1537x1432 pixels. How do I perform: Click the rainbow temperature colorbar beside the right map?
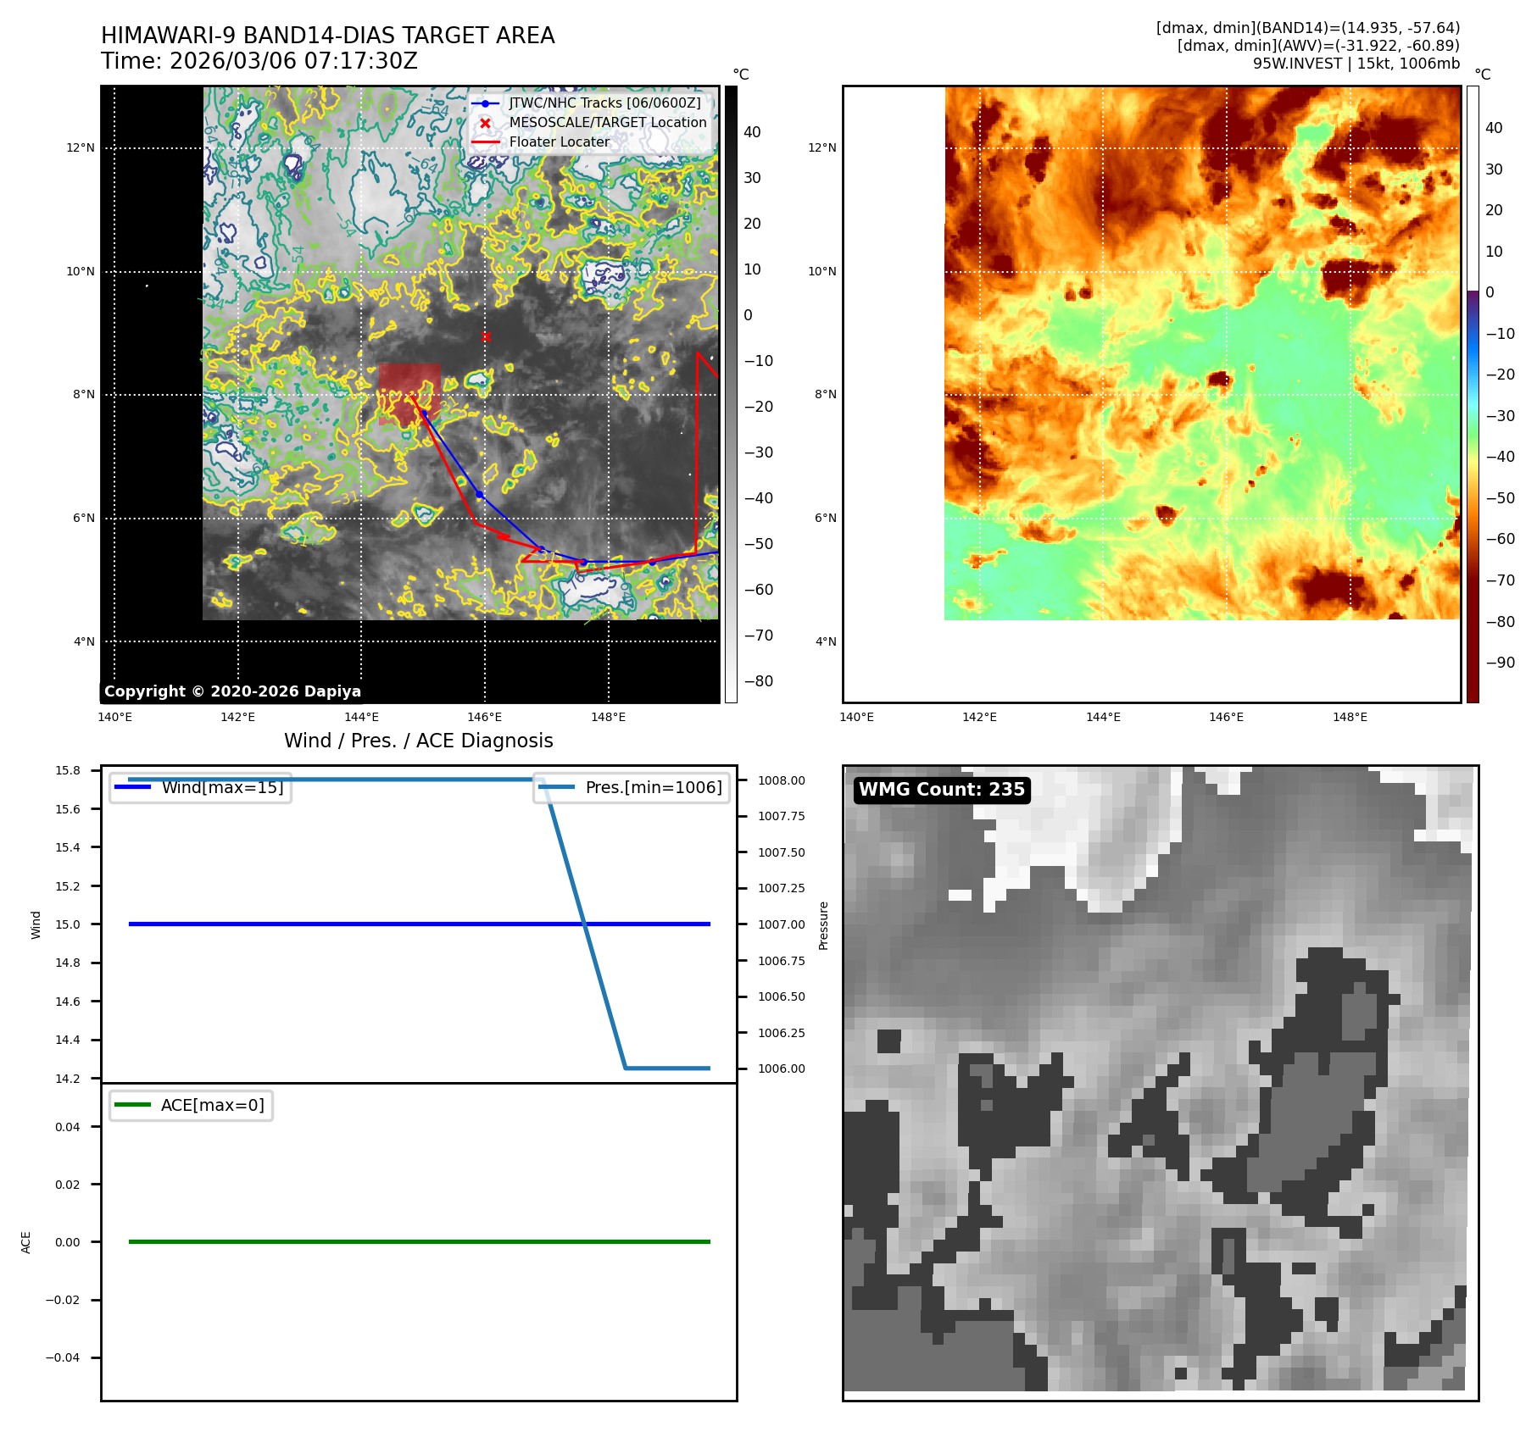(1473, 394)
